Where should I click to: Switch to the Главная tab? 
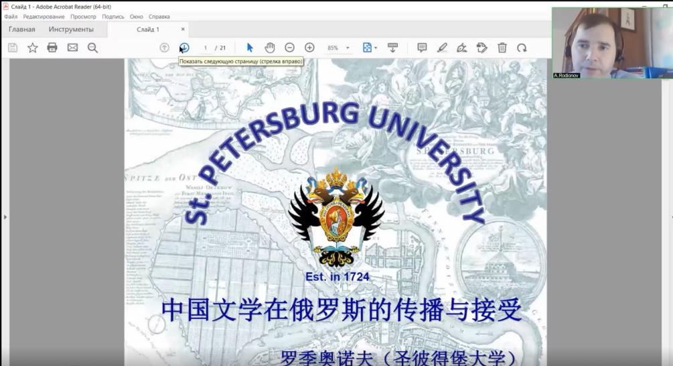(22, 29)
